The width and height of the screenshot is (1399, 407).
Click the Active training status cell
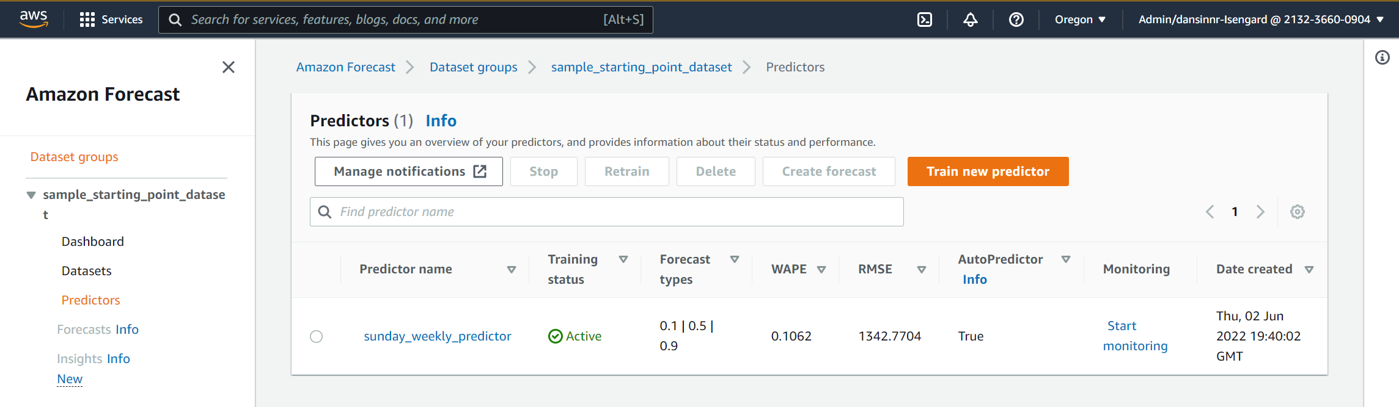coord(575,336)
